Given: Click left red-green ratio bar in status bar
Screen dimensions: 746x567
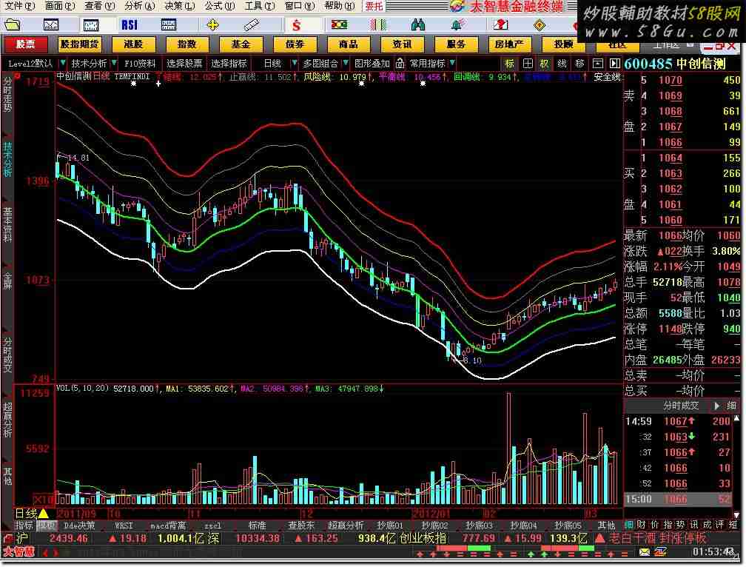Looking at the screenshot, I should click(463, 548).
